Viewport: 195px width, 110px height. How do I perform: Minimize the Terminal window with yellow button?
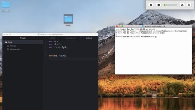pos(119,26)
